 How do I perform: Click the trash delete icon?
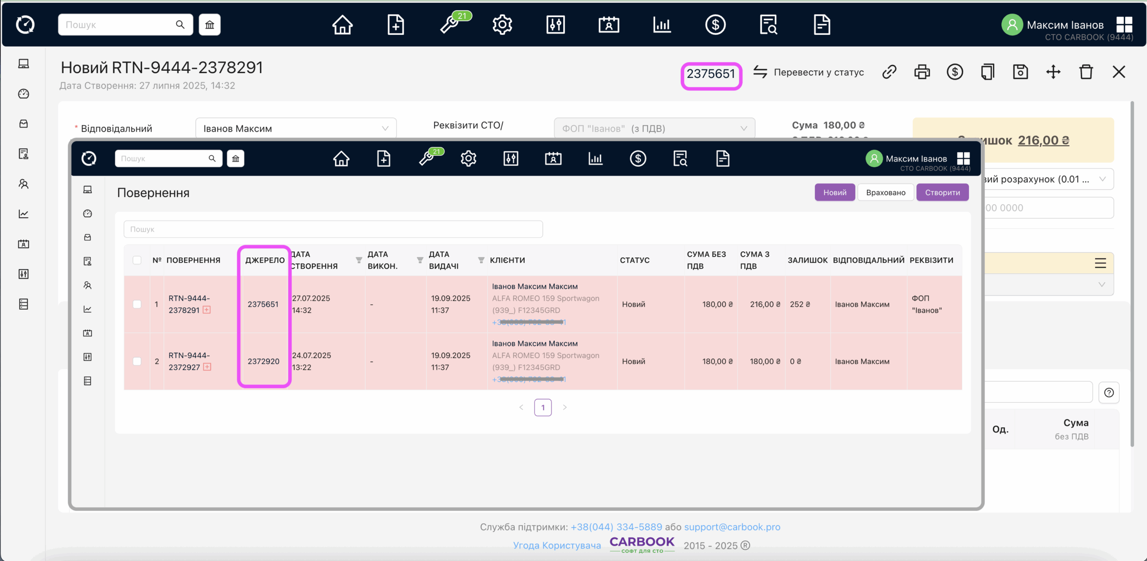click(x=1086, y=72)
